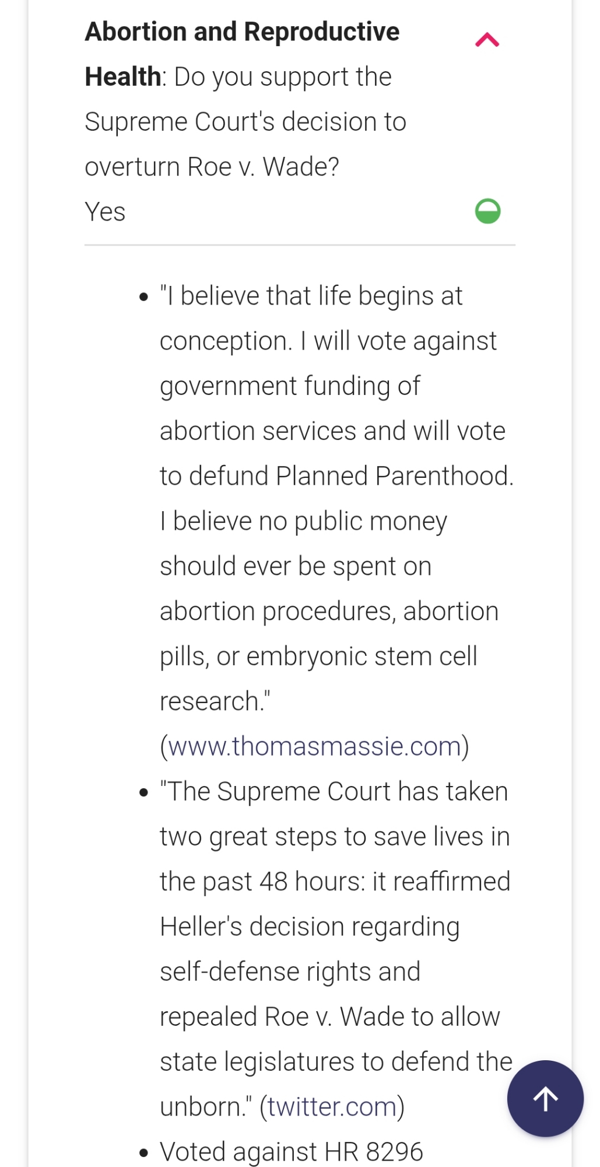Click the divider line under "Yes"
The height and width of the screenshot is (1167, 600).
(x=300, y=245)
